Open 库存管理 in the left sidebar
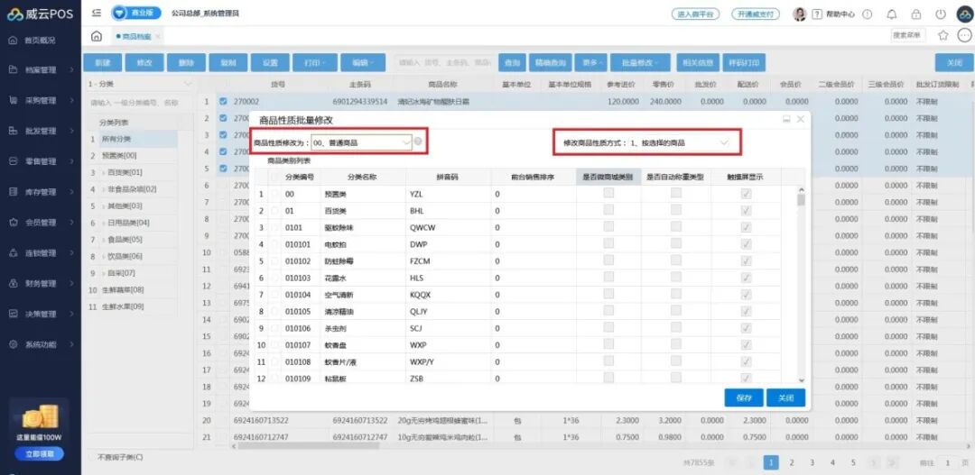The width and height of the screenshot is (975, 475). tap(41, 192)
